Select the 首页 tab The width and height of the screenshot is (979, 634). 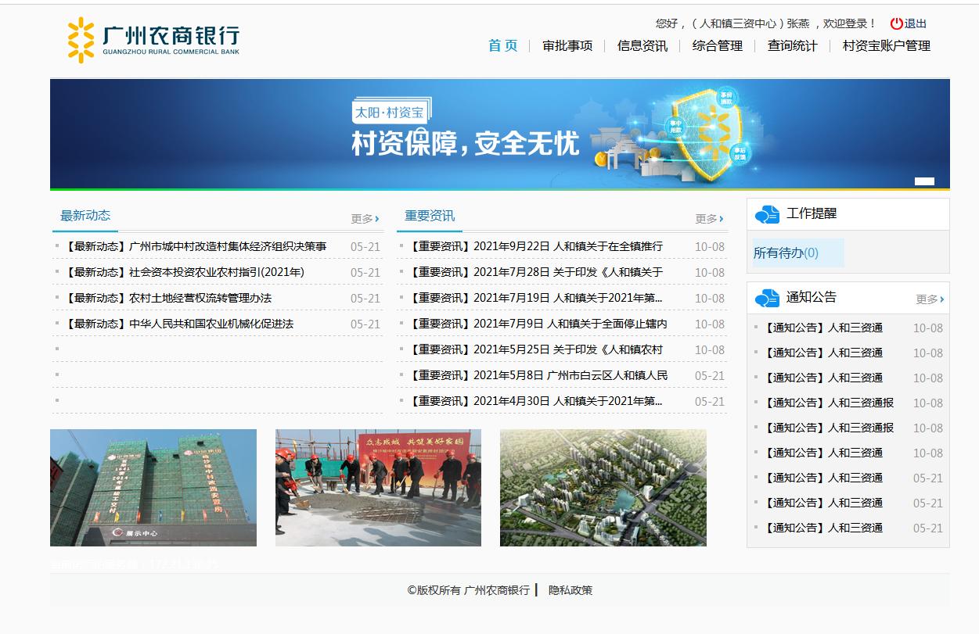pos(502,46)
